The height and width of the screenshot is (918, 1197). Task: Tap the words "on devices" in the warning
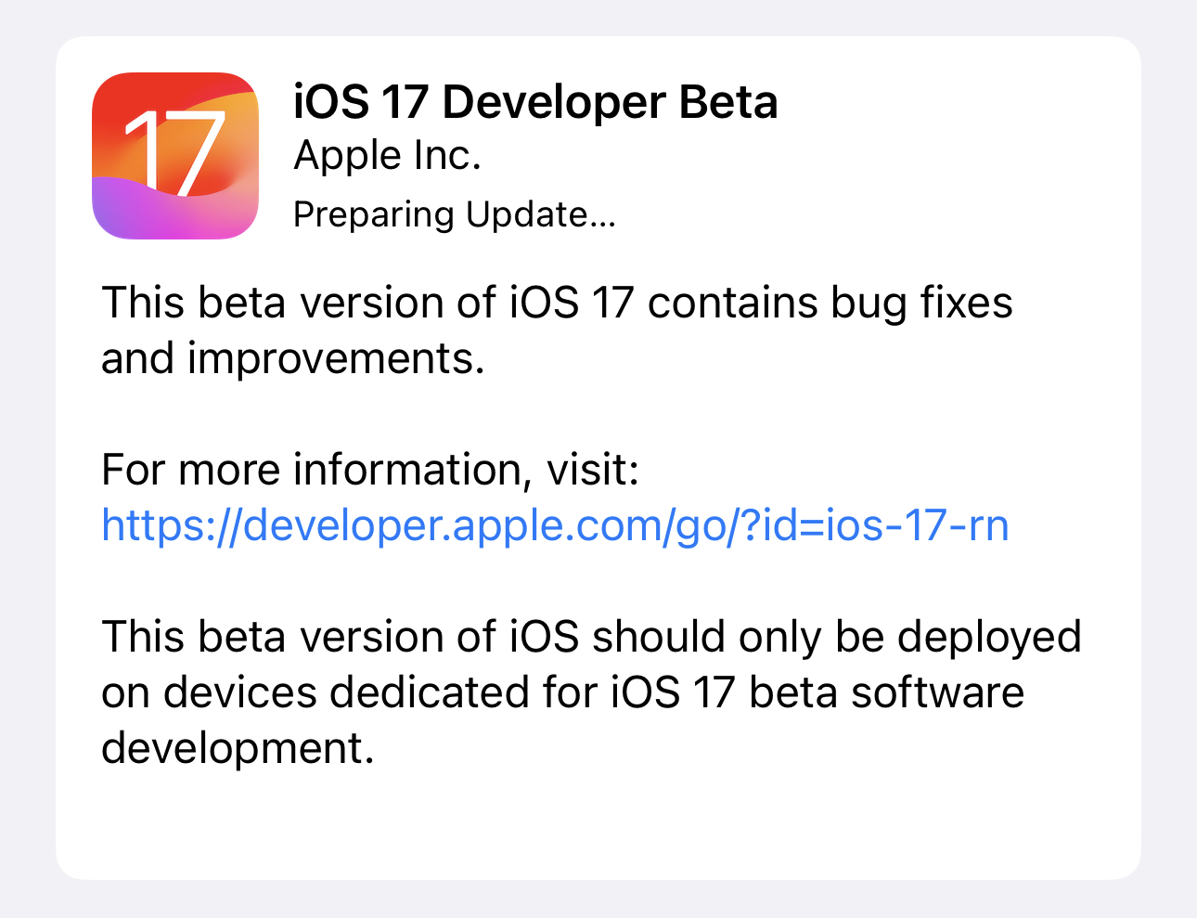click(x=208, y=692)
